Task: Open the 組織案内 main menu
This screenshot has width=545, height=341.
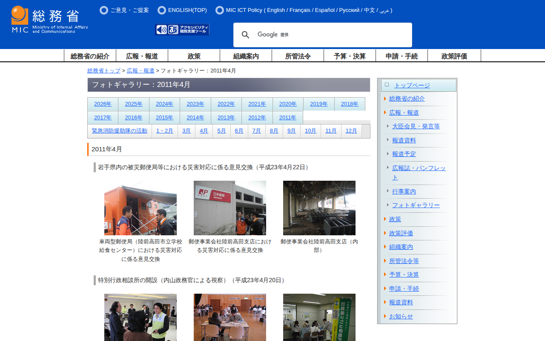Action: [x=246, y=56]
